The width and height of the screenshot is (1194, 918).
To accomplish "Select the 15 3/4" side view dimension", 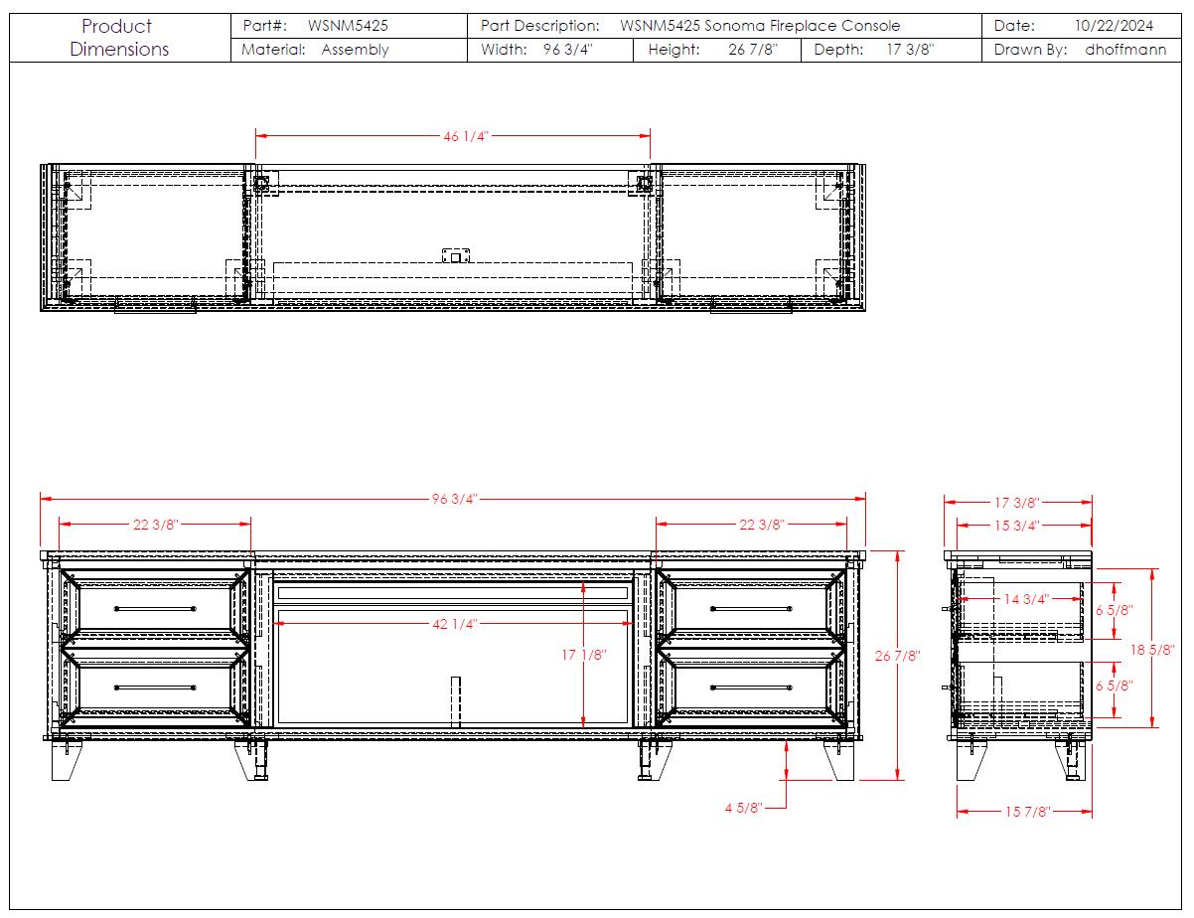I will coord(1017,525).
